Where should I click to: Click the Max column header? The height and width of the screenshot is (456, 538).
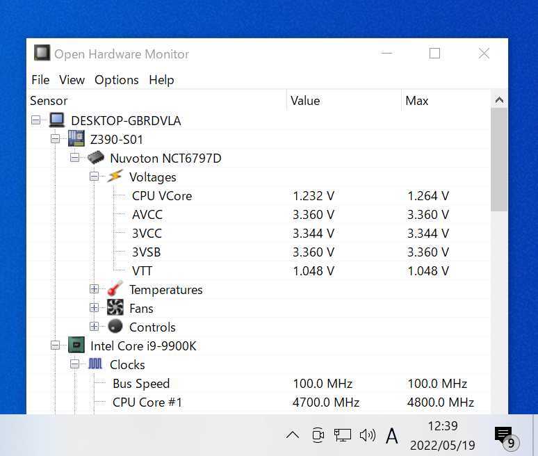click(x=446, y=101)
